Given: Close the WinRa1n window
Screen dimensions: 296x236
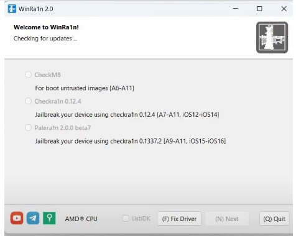Looking at the screenshot, I should tap(284, 9).
